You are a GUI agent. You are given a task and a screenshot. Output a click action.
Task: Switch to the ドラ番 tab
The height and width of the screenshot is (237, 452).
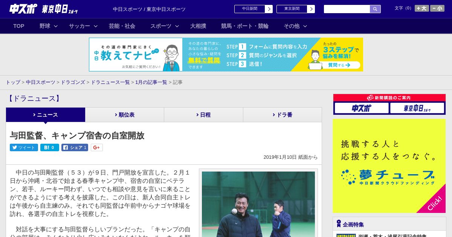tap(282, 115)
